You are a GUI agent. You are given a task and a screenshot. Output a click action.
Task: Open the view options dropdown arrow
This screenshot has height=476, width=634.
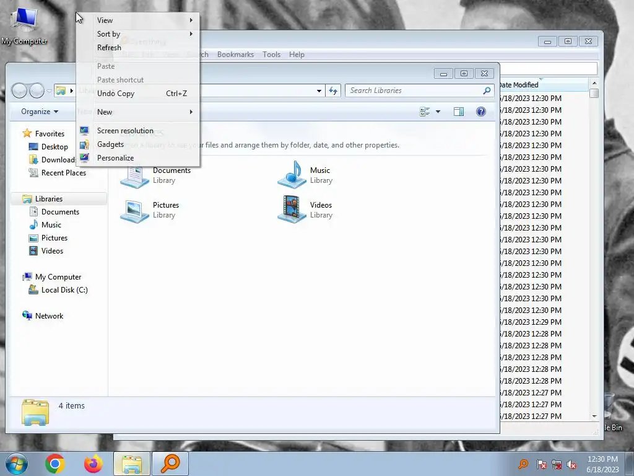[x=438, y=112]
